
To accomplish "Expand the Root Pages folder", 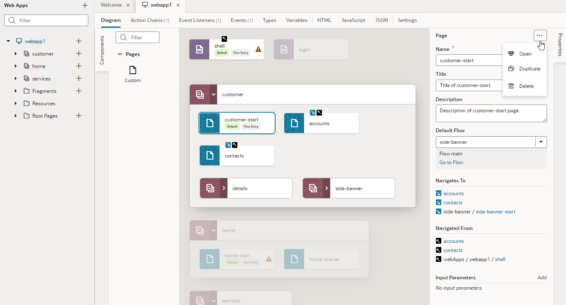I will [16, 116].
